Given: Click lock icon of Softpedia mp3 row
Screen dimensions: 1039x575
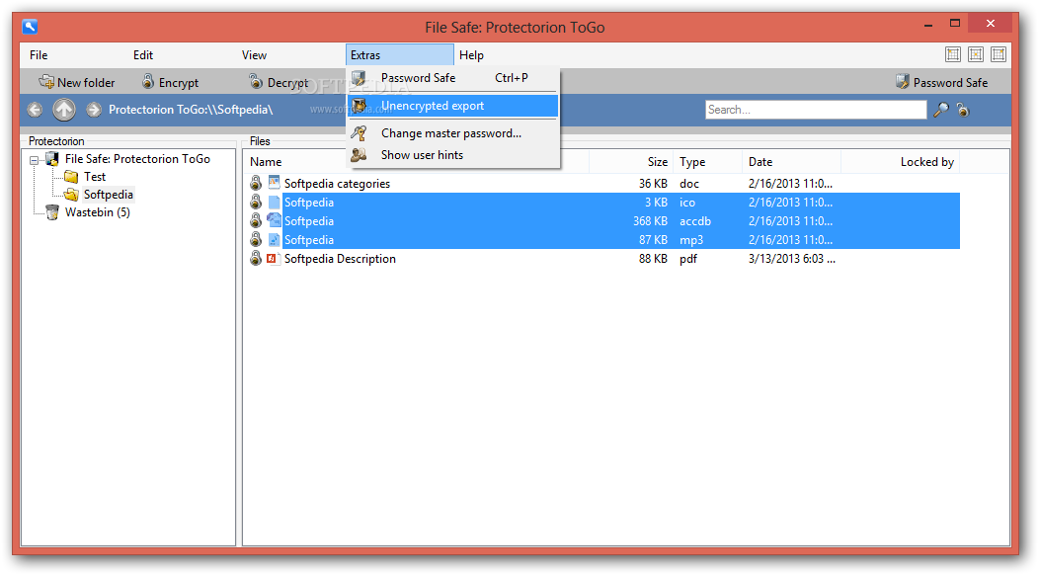Looking at the screenshot, I should (256, 239).
